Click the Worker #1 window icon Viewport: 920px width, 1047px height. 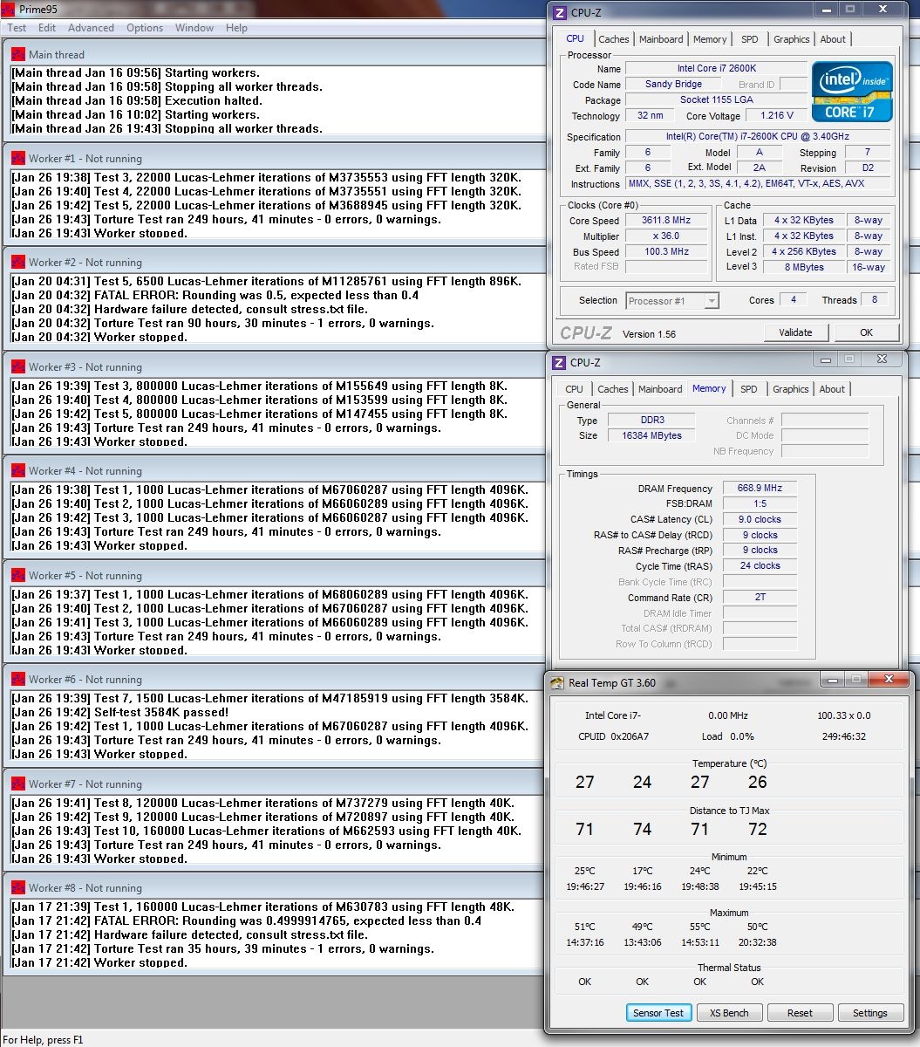coord(18,158)
